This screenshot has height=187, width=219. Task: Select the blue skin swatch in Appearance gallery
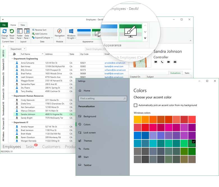coord(84,34)
